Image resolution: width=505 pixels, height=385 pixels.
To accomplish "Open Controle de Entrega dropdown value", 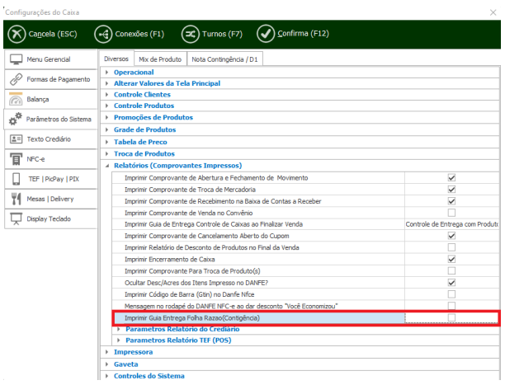I will tap(451, 224).
